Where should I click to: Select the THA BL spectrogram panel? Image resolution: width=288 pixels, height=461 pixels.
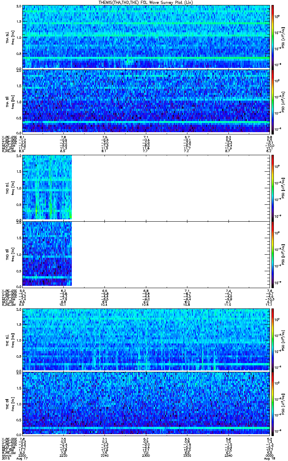pyautogui.click(x=146, y=36)
